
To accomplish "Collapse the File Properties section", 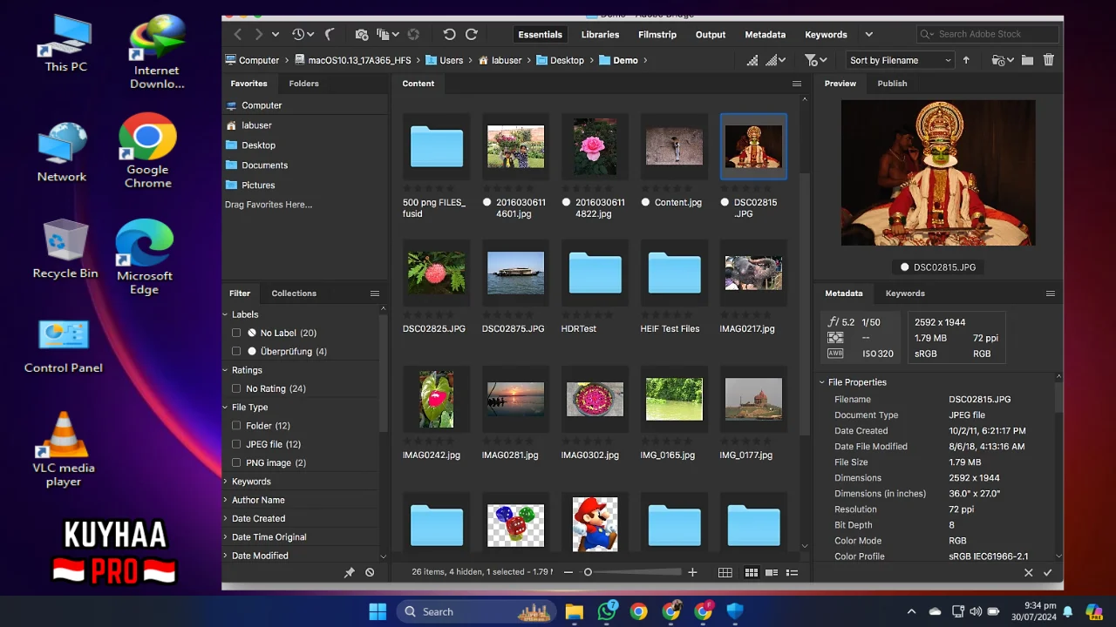I will coord(821,382).
